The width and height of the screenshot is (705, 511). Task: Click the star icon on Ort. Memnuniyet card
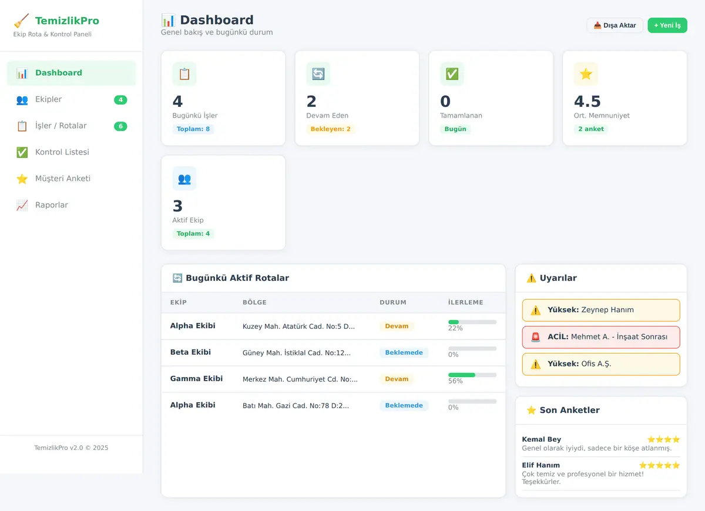[x=586, y=74]
